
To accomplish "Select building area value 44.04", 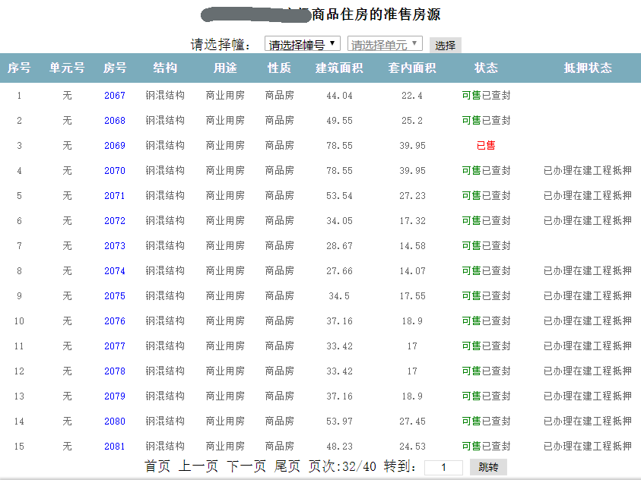I will tap(339, 96).
